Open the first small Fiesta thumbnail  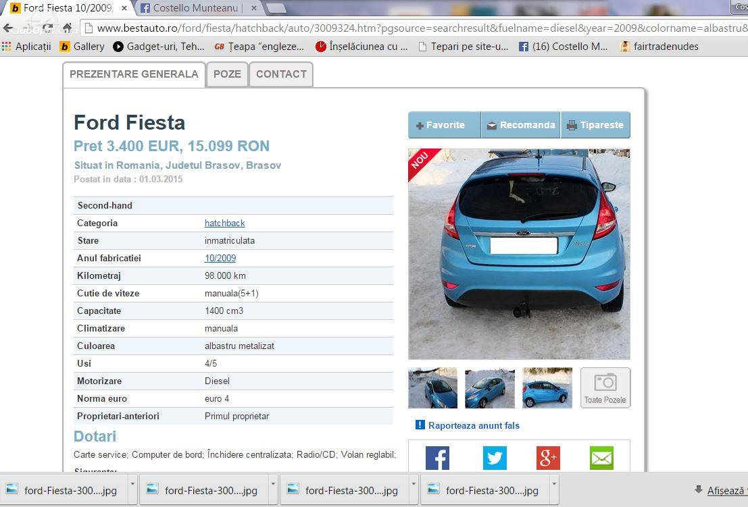(x=432, y=388)
